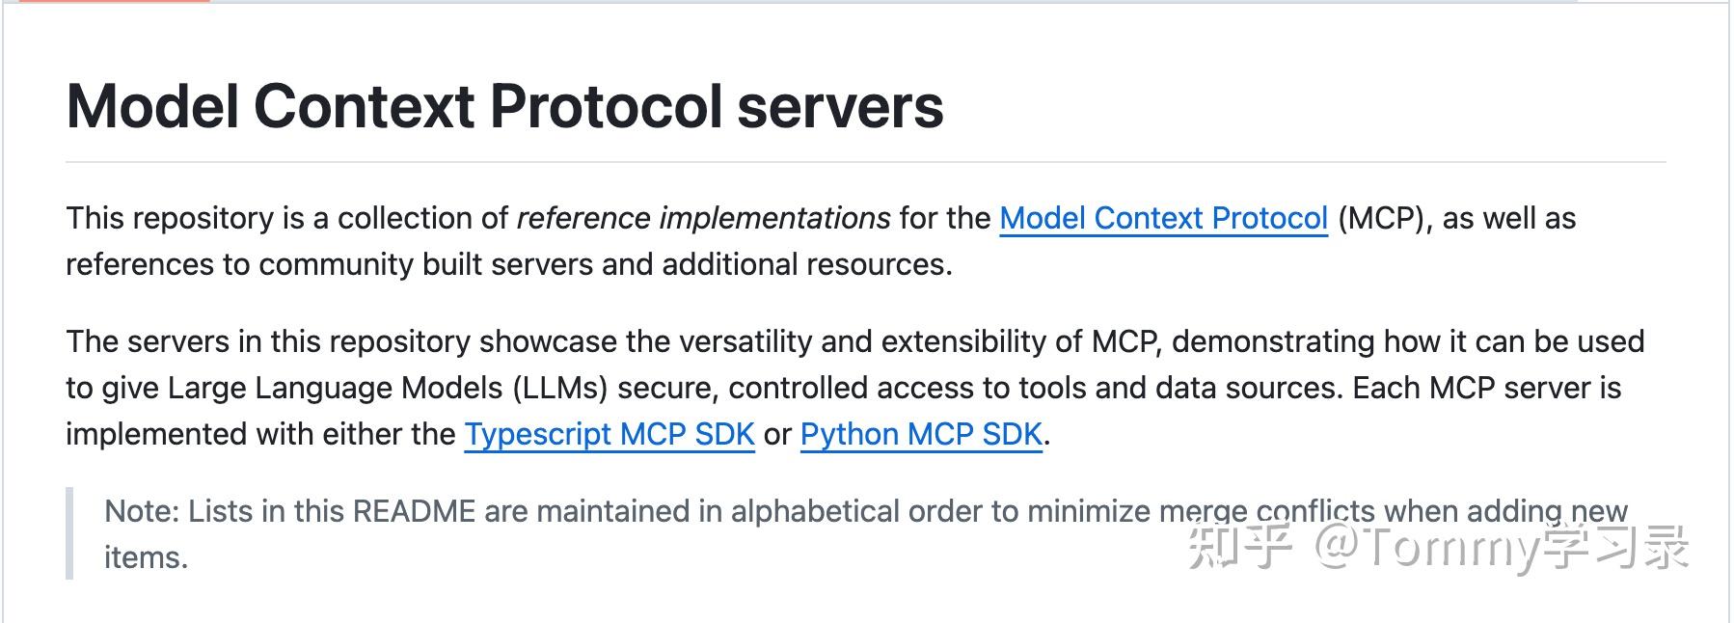Open the Python MCP SDK link
Viewport: 1734px width, 623px height.
pos(921,434)
